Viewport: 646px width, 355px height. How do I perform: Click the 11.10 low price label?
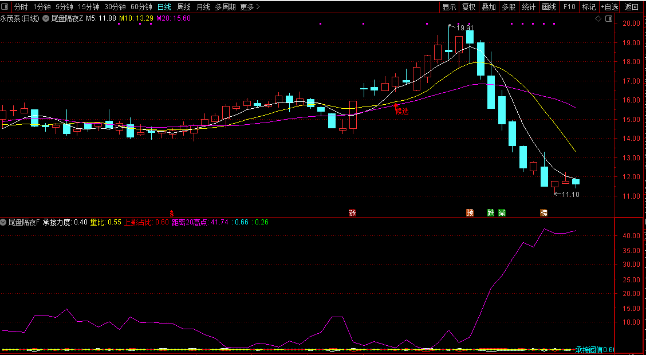pyautogui.click(x=571, y=194)
